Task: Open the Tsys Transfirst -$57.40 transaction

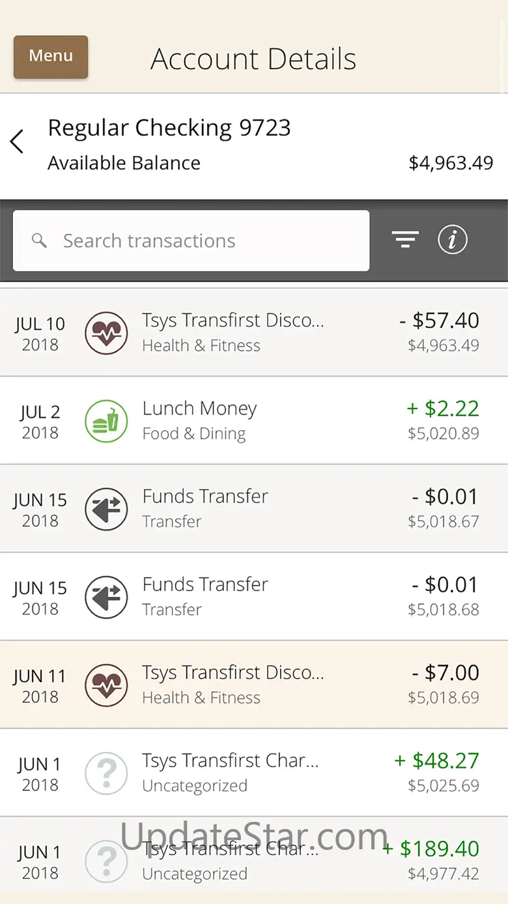Action: (x=254, y=332)
